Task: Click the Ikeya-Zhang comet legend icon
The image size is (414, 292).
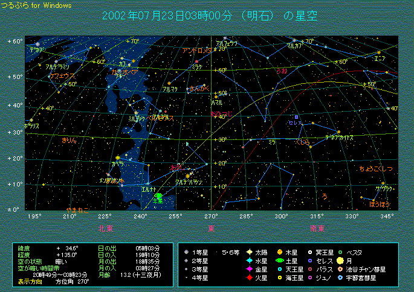Action: click(340, 269)
